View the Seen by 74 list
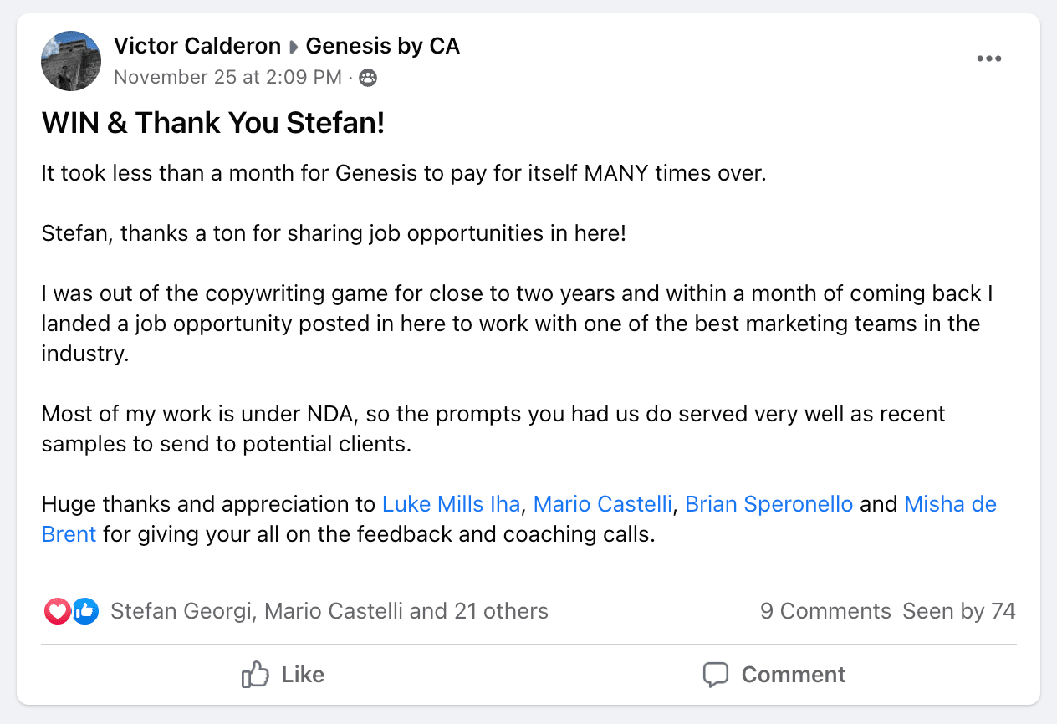This screenshot has width=1057, height=724. pos(959,612)
